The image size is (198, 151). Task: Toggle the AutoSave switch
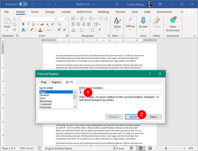pyautogui.click(x=23, y=4)
